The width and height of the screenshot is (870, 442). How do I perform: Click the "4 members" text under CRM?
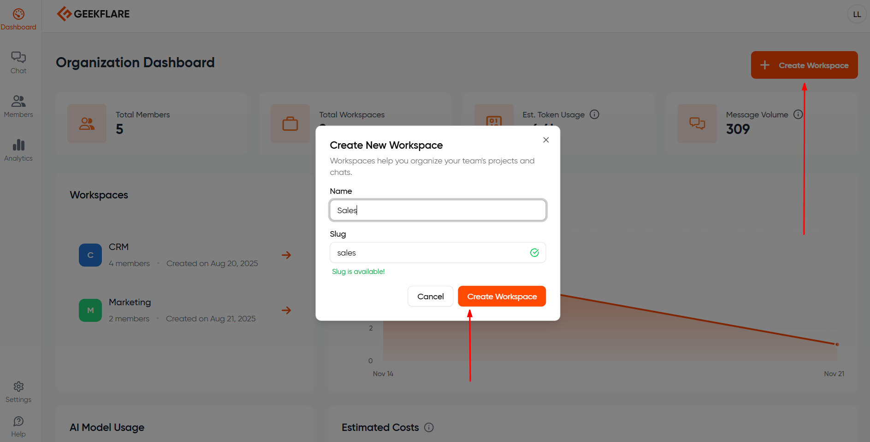[129, 263]
